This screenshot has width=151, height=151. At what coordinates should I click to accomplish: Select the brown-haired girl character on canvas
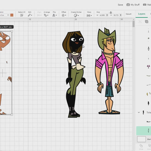click(74, 74)
